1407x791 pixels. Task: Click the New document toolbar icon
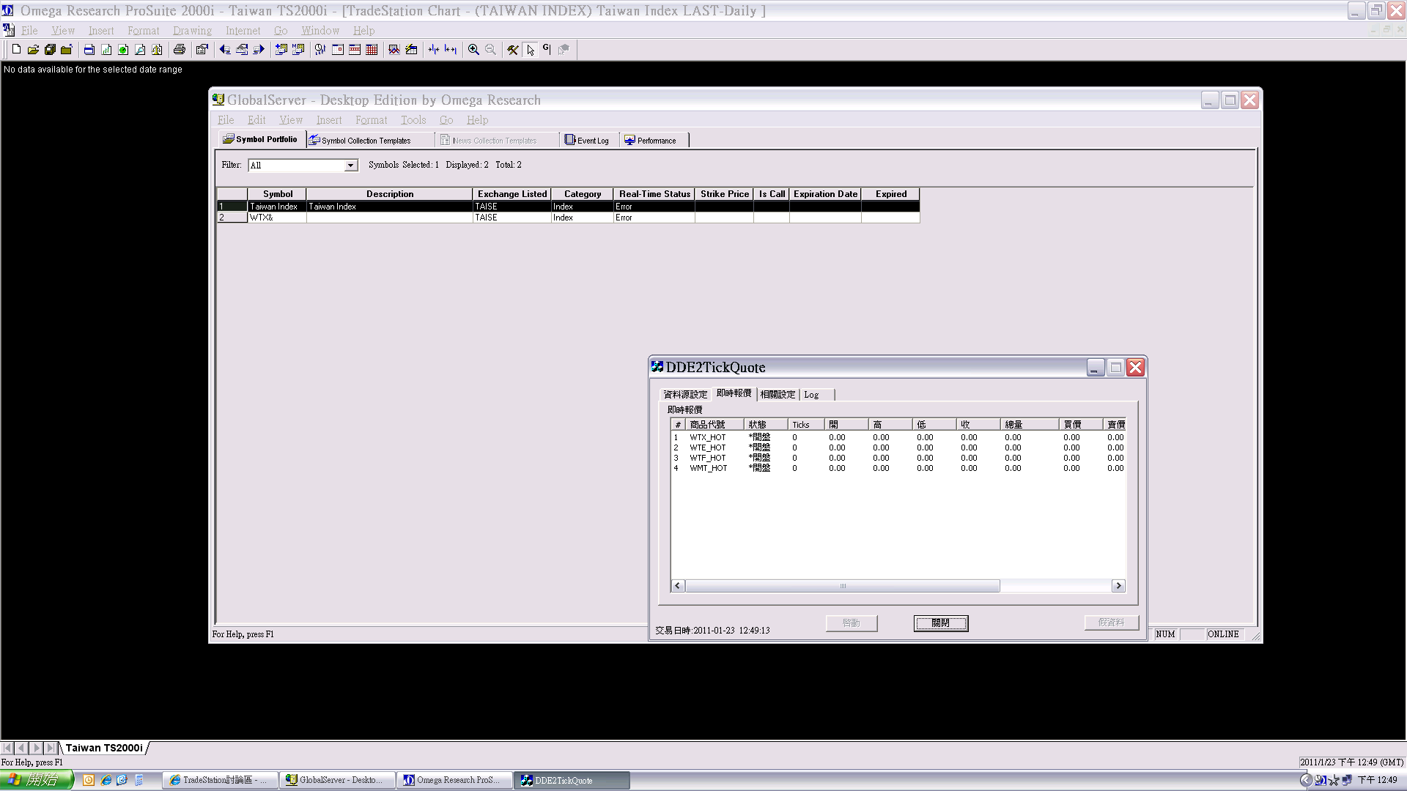coord(16,50)
